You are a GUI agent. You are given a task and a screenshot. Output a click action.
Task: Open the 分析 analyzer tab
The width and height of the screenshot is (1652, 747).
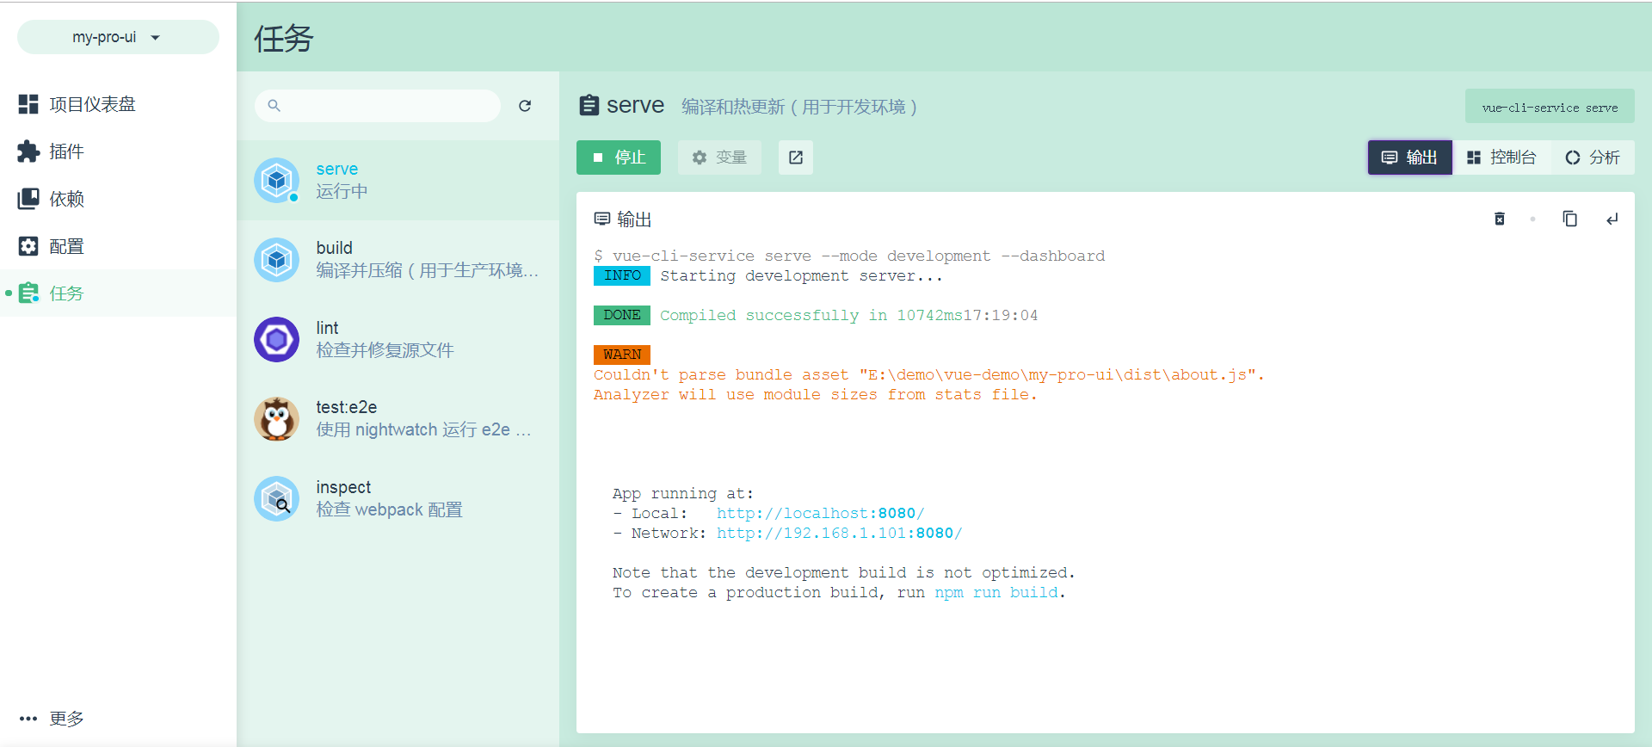pos(1593,157)
